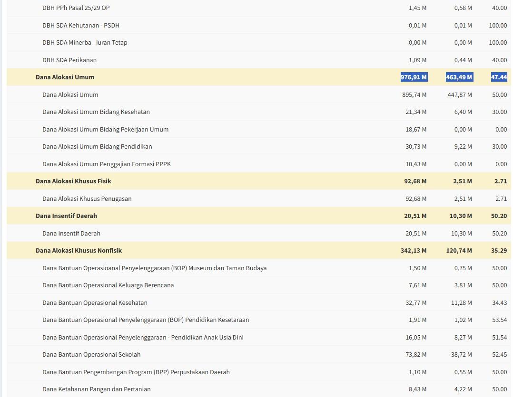
Task: Select the 895,74 M amount cell
Action: 414,95
